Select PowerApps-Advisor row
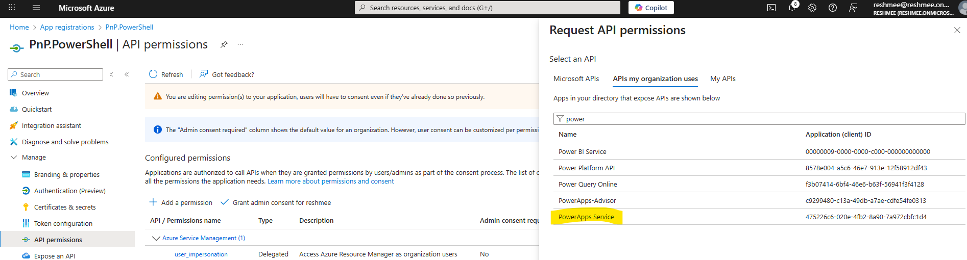Image resolution: width=967 pixels, height=260 pixels. (758, 200)
